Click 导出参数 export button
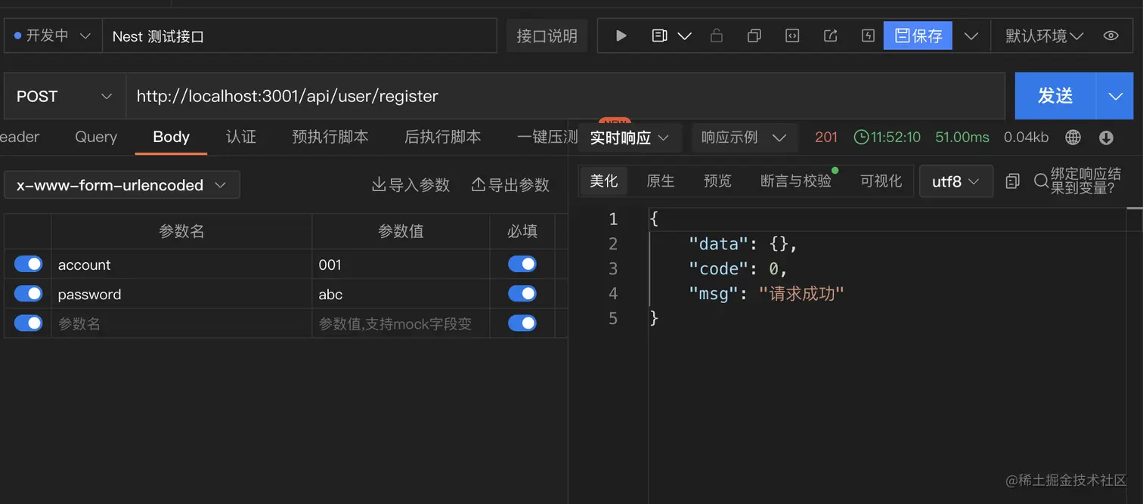1143x504 pixels. tap(510, 184)
